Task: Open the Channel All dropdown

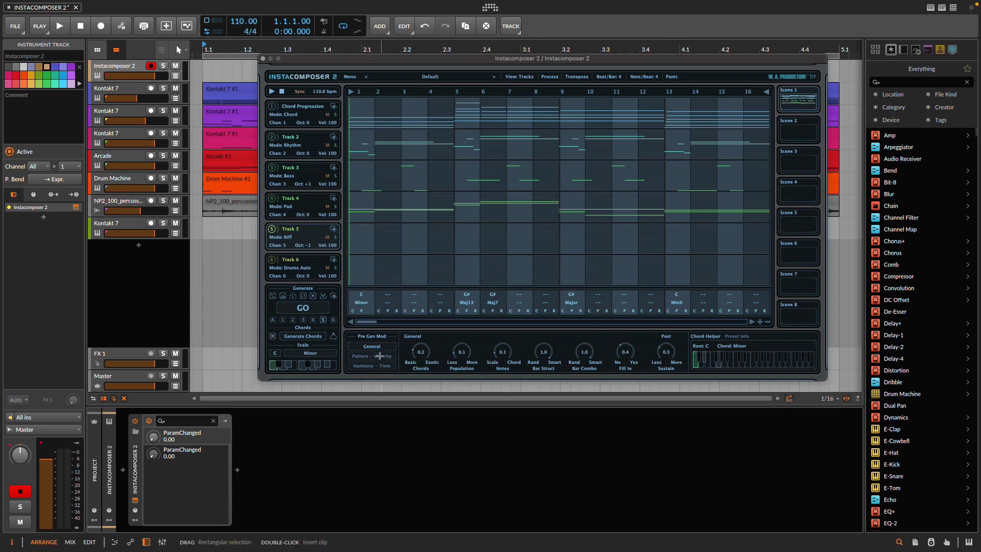Action: tap(39, 167)
